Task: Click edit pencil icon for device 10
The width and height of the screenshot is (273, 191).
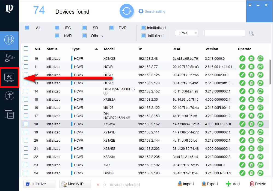Action: pos(242,58)
